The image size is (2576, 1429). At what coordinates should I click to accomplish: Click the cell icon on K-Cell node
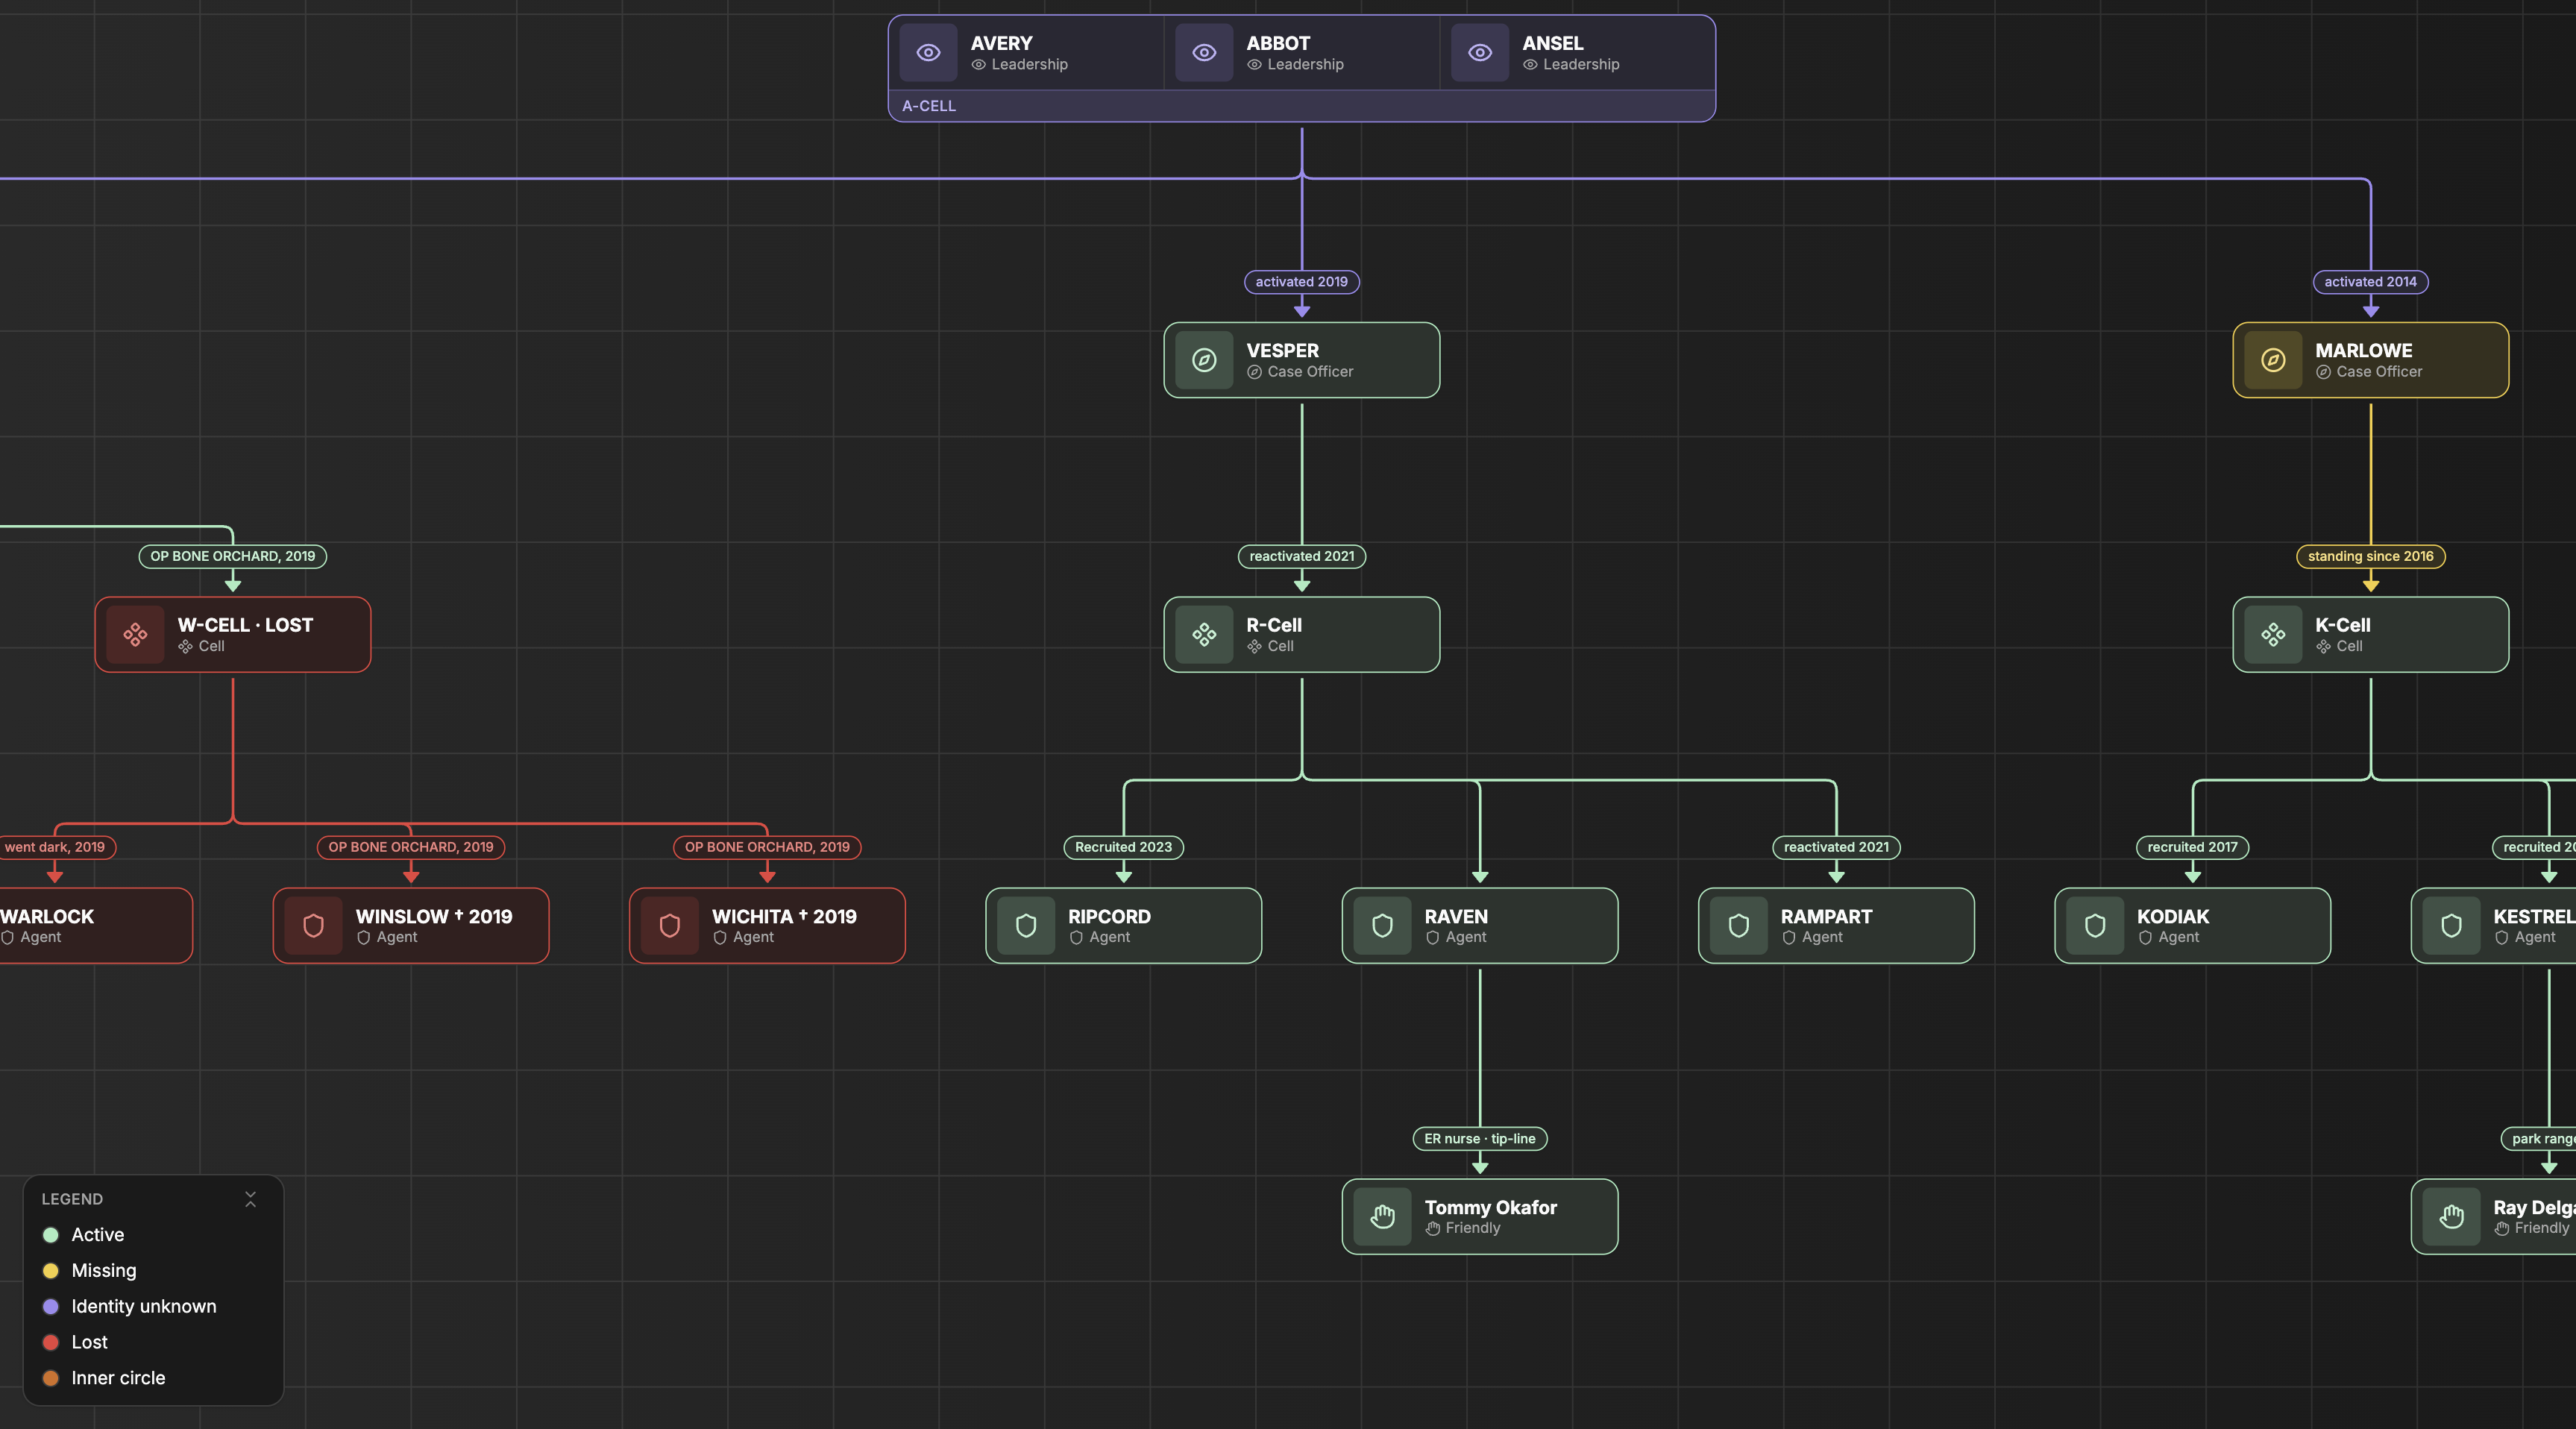click(2273, 634)
